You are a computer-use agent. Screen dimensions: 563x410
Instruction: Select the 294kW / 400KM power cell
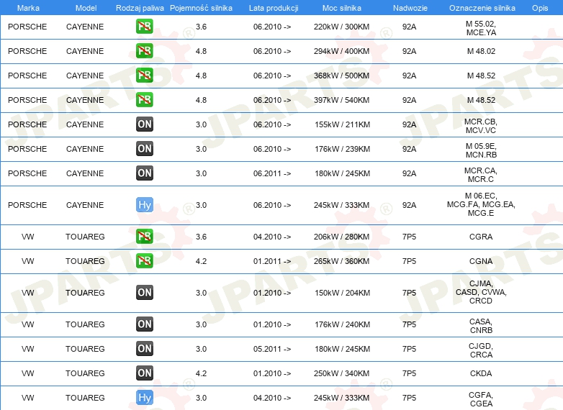341,51
